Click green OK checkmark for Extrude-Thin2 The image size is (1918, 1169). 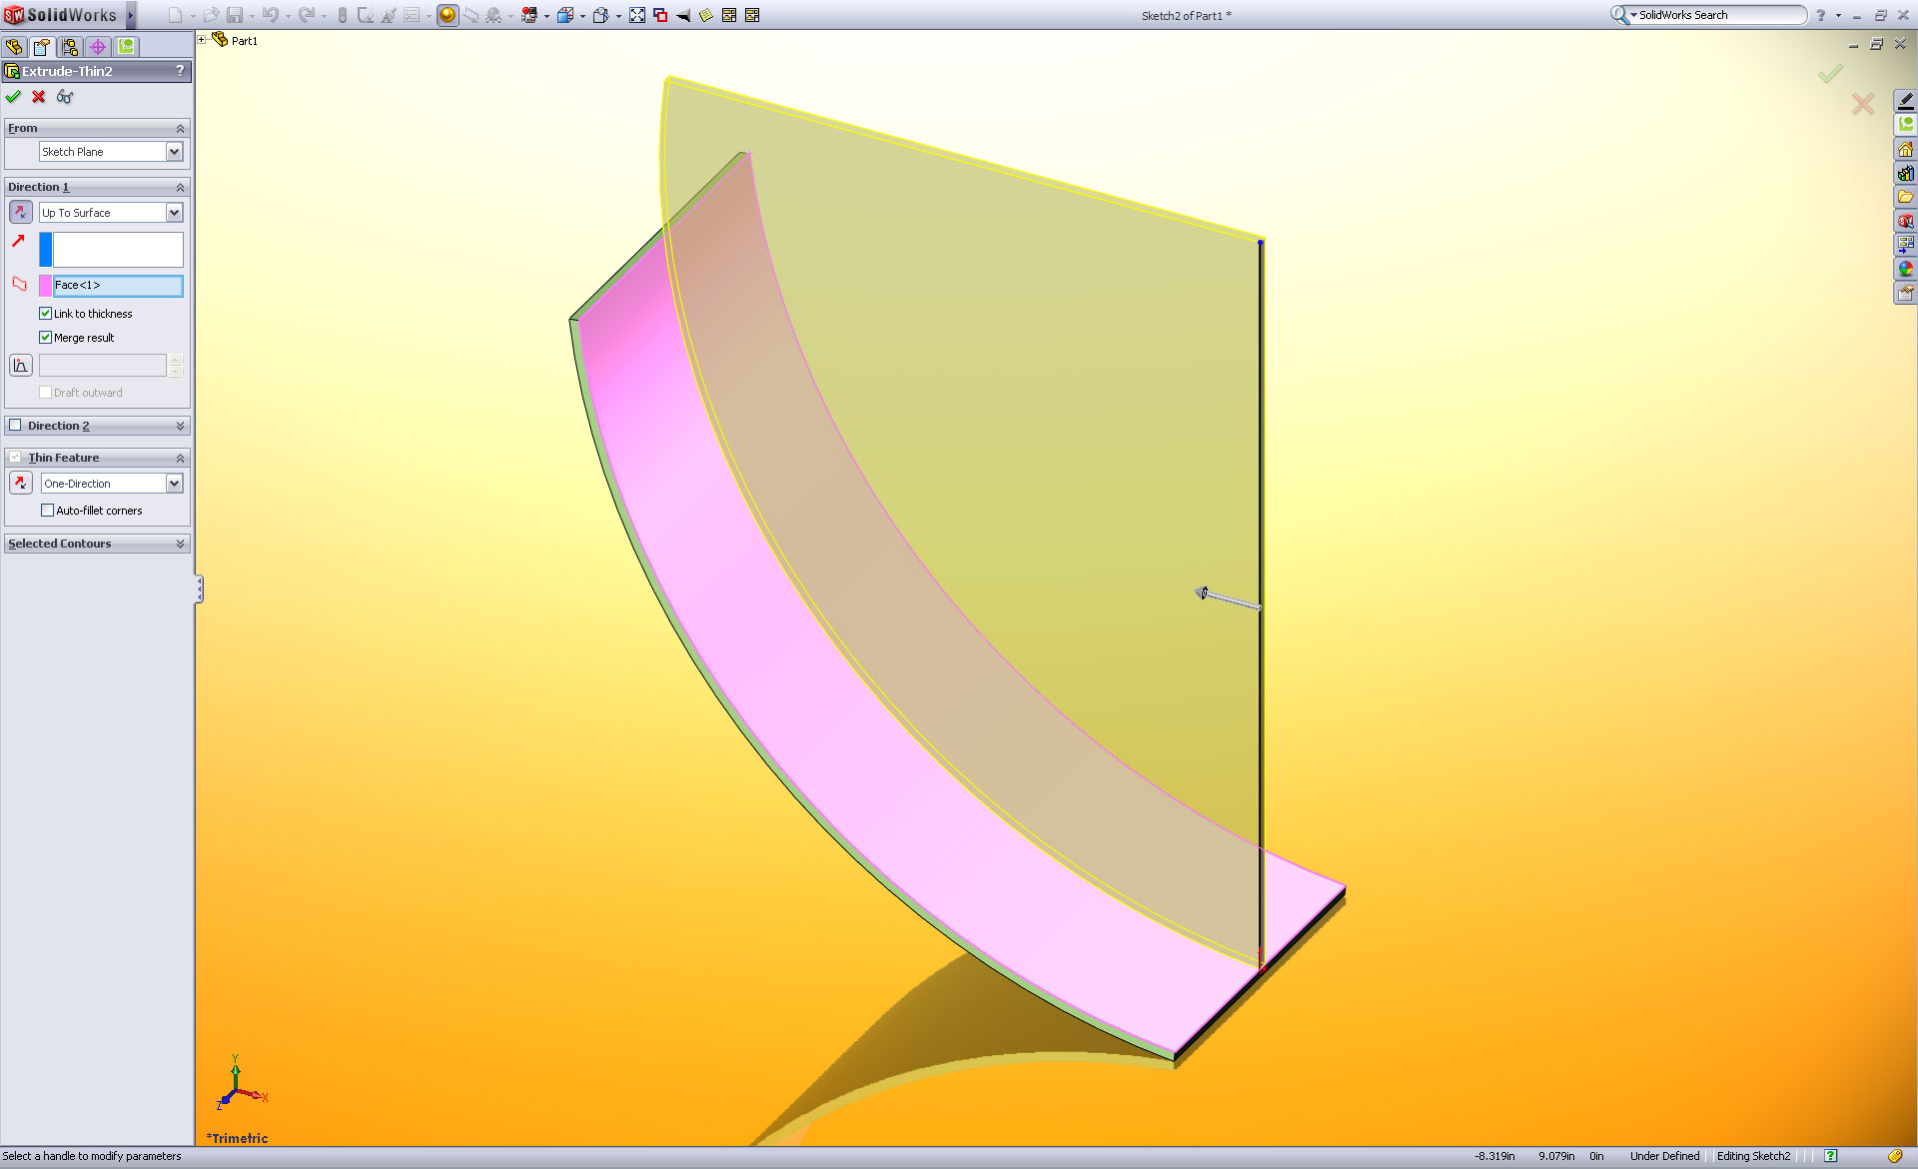13,97
